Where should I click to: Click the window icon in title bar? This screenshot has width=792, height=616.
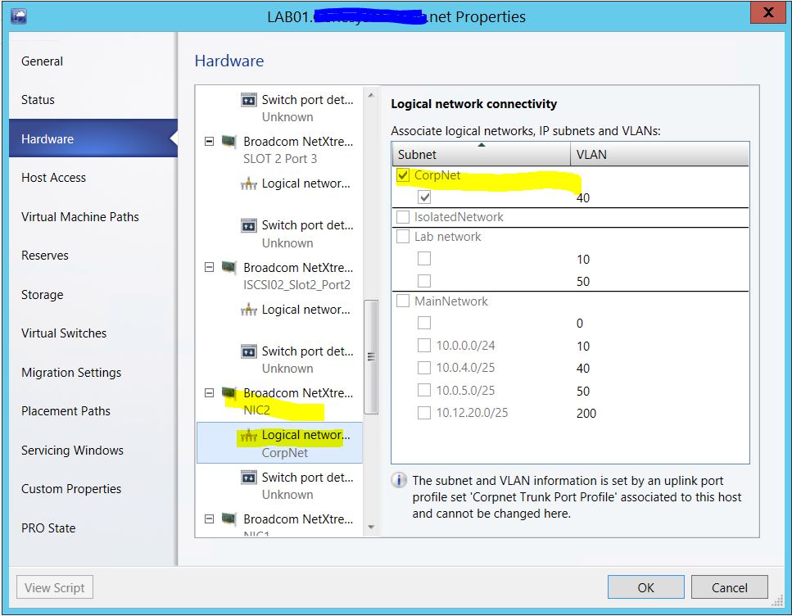(18, 16)
